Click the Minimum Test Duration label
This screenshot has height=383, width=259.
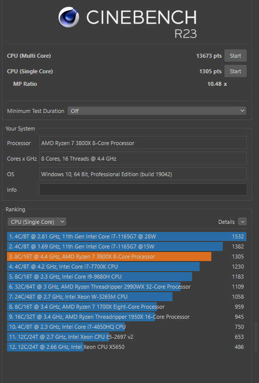point(36,111)
